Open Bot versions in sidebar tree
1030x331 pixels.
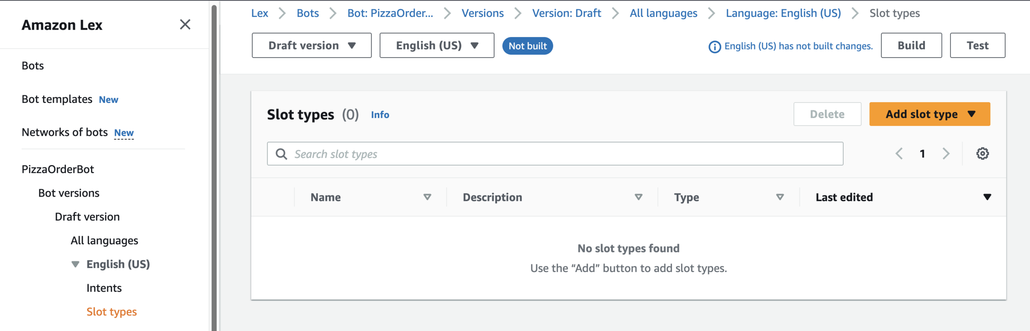tap(69, 193)
